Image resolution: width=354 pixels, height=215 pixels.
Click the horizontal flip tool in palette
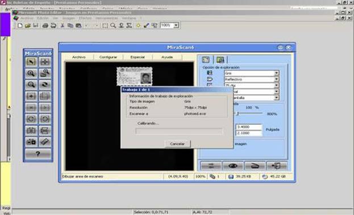pos(31,130)
